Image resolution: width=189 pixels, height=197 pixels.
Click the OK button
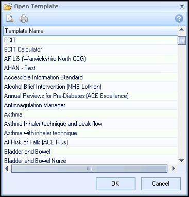tap(115, 184)
